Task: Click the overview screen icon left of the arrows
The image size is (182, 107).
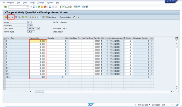Action: [x=6, y=17]
